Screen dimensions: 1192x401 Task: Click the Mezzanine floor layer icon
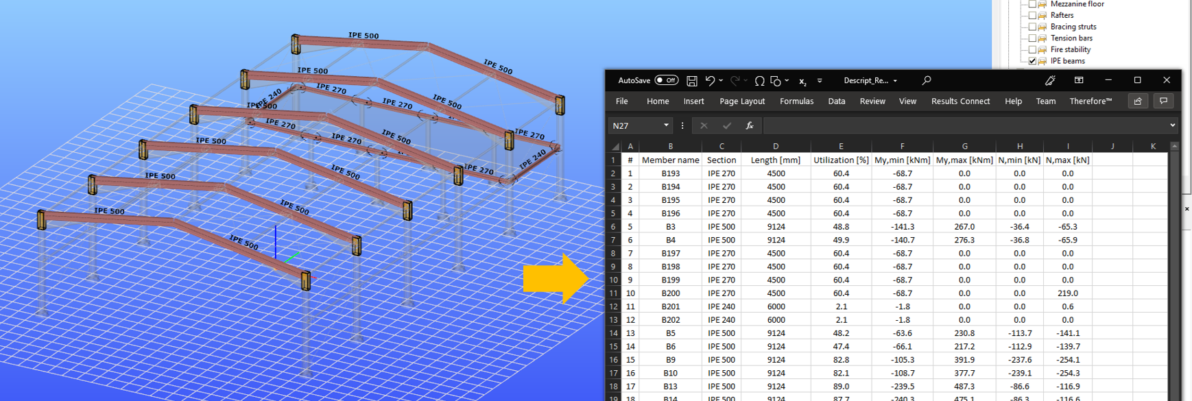pos(1042,4)
